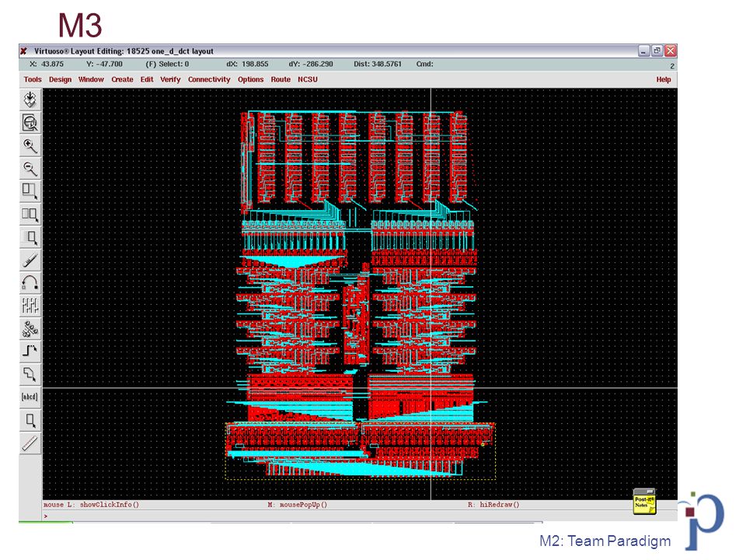Image resolution: width=746 pixels, height=560 pixels.
Task: Click R: hiRedraw() hint text
Action: point(493,504)
